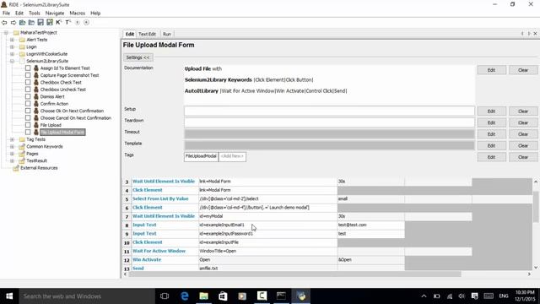Click robot icon of Capture Page Screenshot Test

[x=36, y=75]
